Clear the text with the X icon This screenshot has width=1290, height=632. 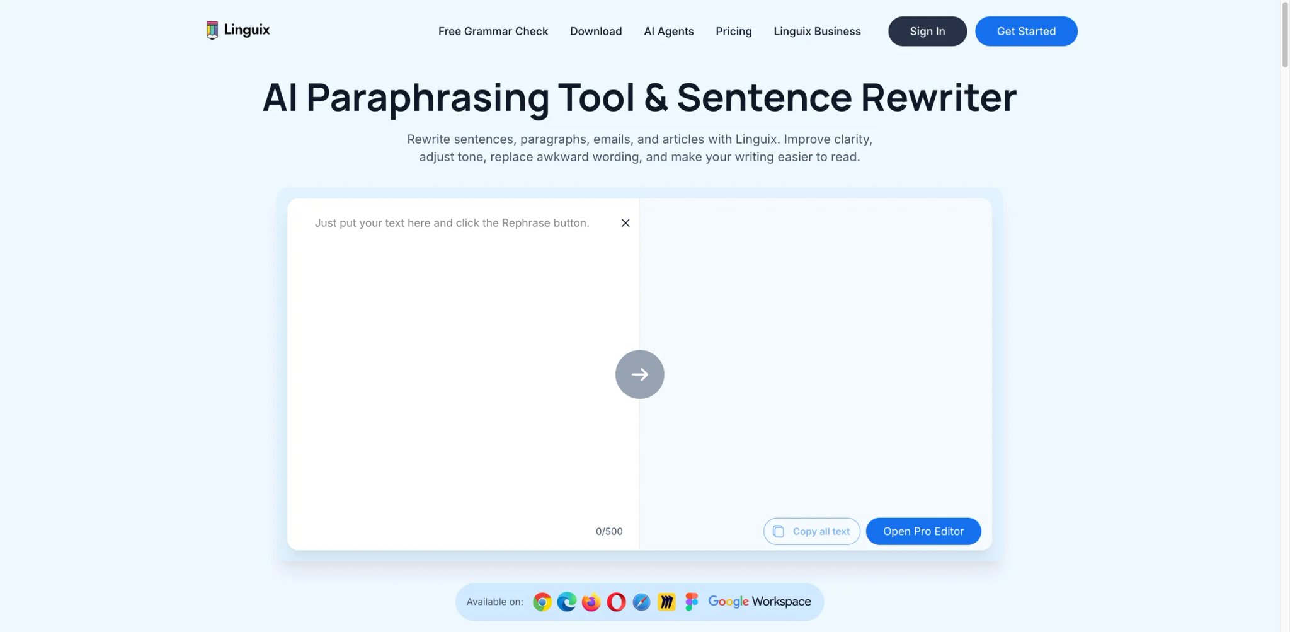(x=625, y=223)
